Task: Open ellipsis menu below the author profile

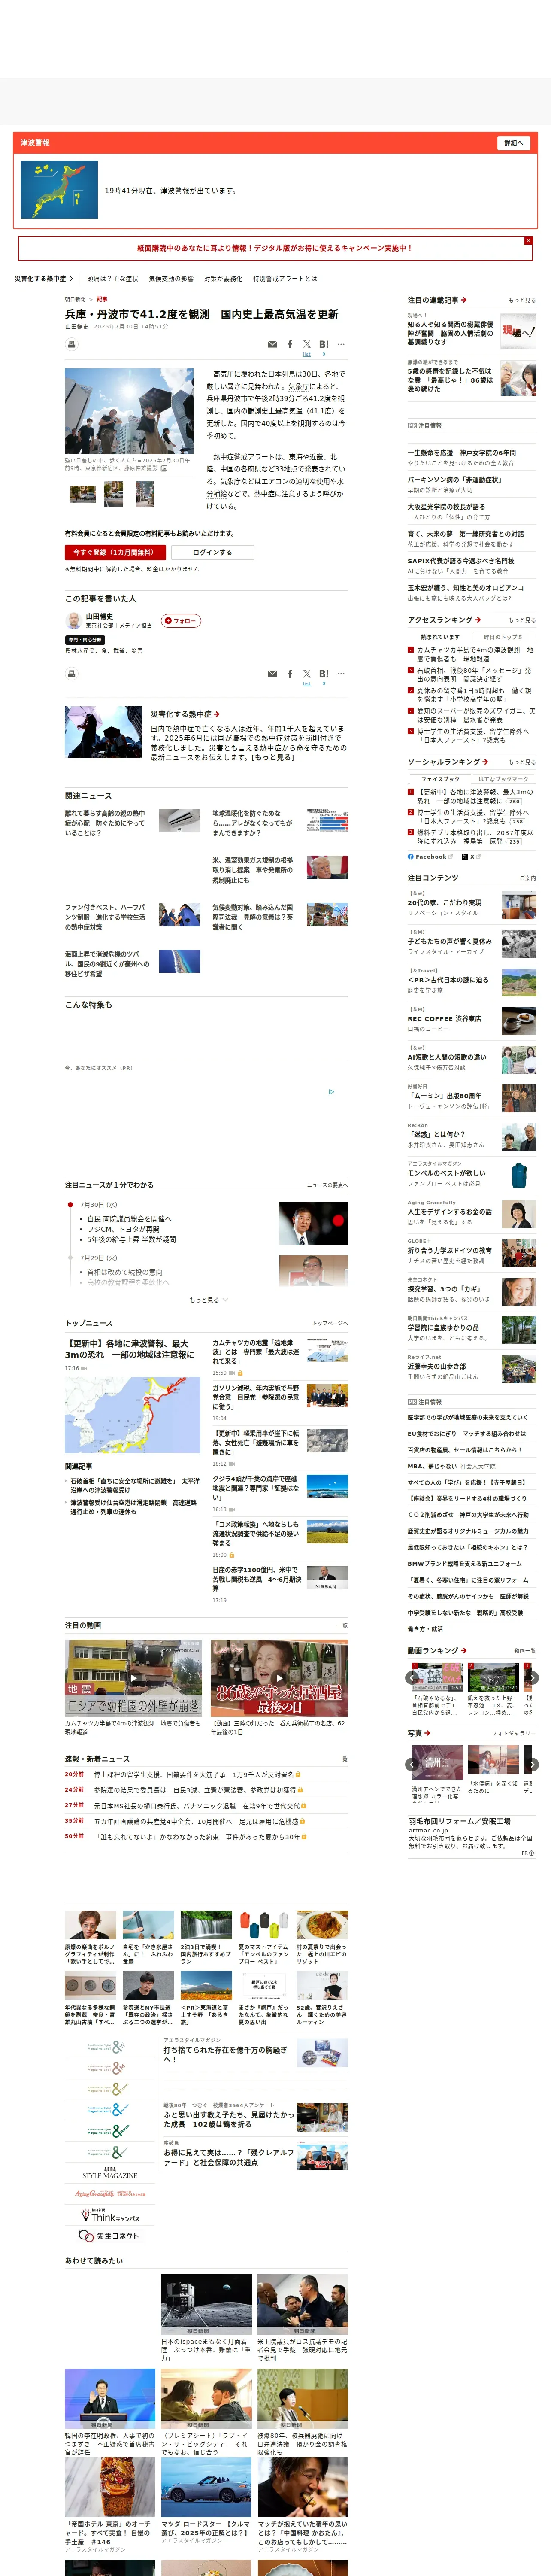Action: (x=341, y=674)
